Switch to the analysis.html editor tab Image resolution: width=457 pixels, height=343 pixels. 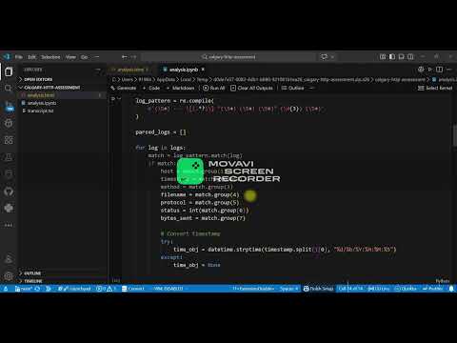[x=130, y=70]
